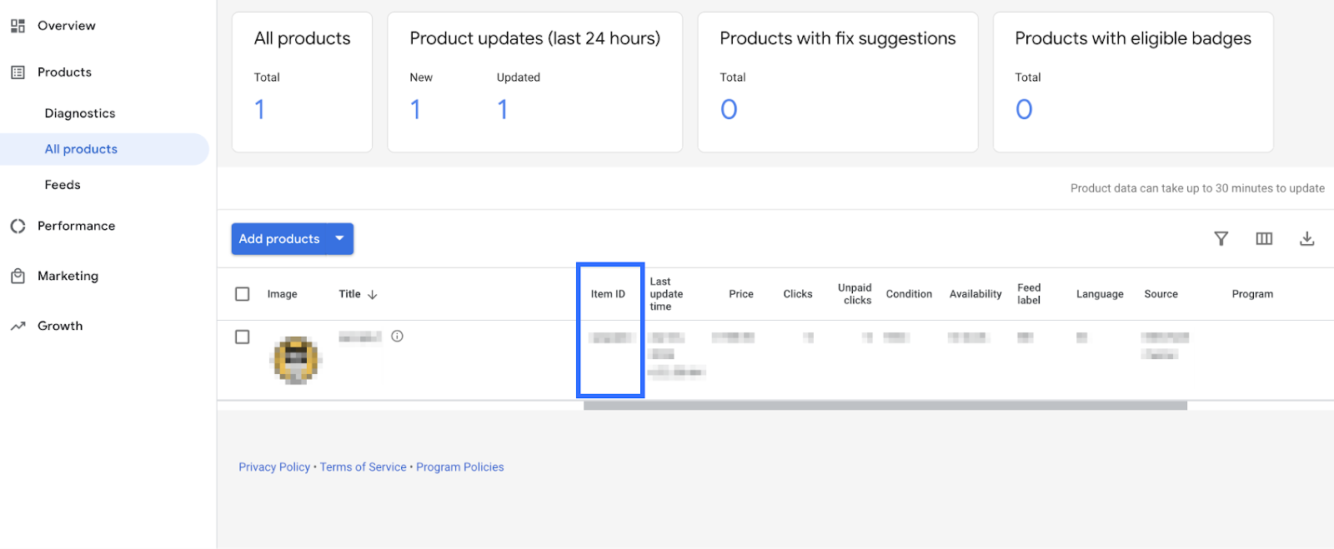The width and height of the screenshot is (1334, 549).
Task: Open Growth in the sidebar
Action: [60, 326]
